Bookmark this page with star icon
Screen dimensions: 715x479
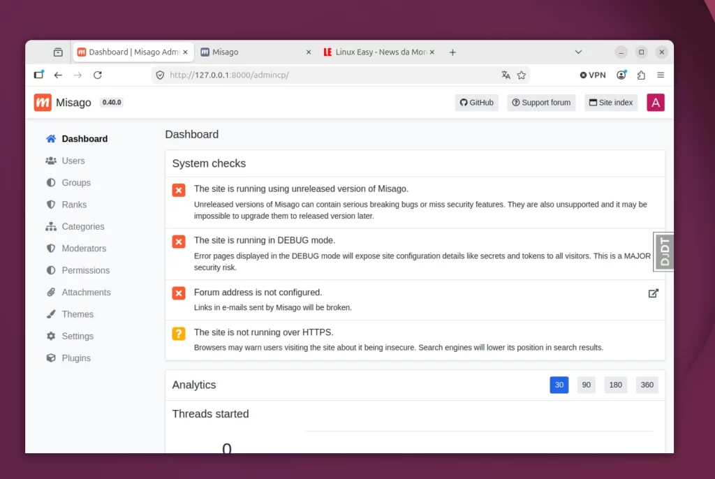click(x=521, y=75)
